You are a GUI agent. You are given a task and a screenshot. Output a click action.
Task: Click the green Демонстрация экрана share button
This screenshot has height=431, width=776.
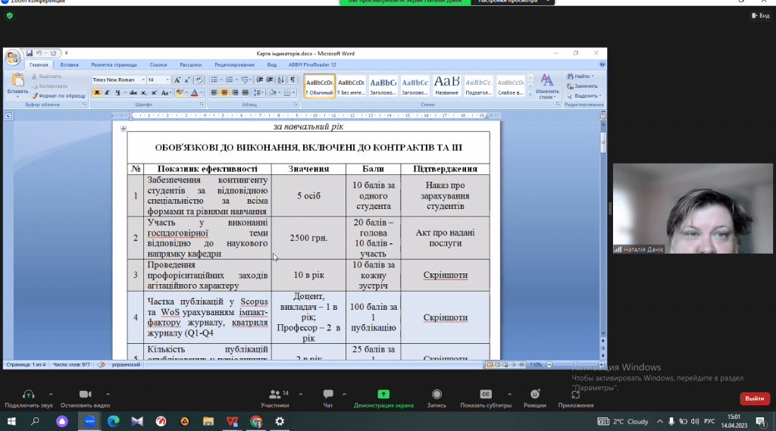pyautogui.click(x=383, y=395)
